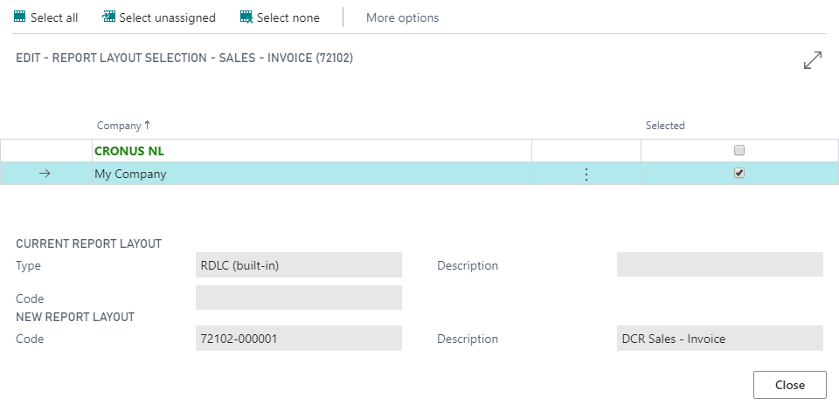Open the More options menu
Image resolution: width=839 pixels, height=411 pixels.
pos(402,17)
